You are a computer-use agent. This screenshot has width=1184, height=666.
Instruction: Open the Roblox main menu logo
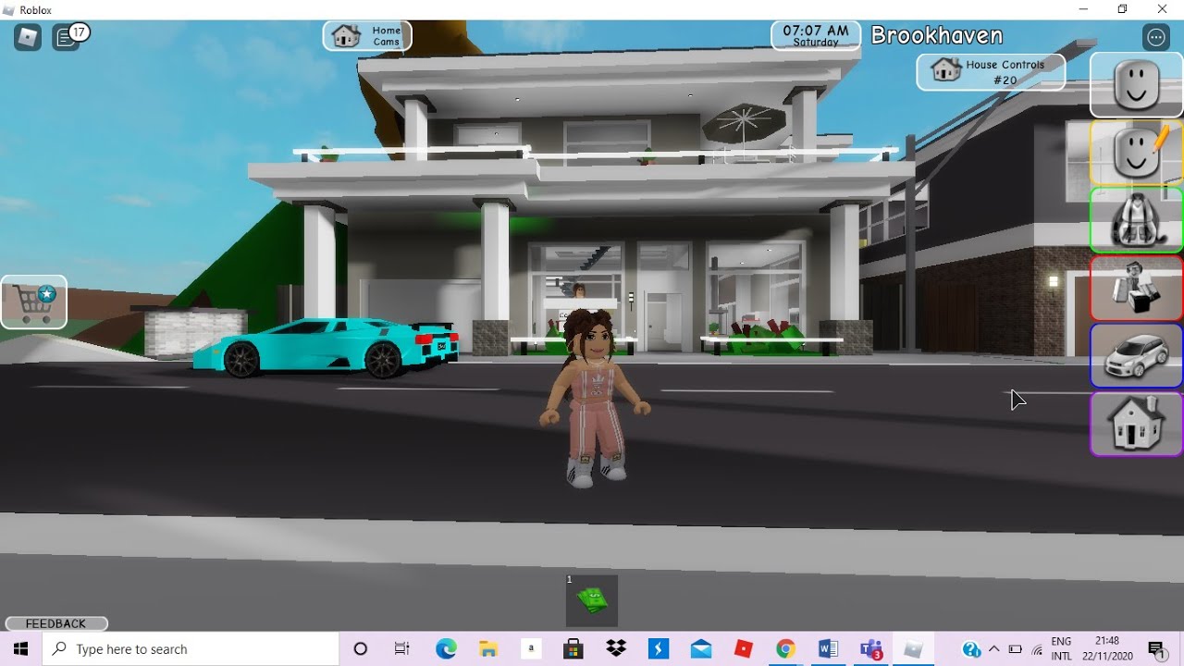pos(28,37)
